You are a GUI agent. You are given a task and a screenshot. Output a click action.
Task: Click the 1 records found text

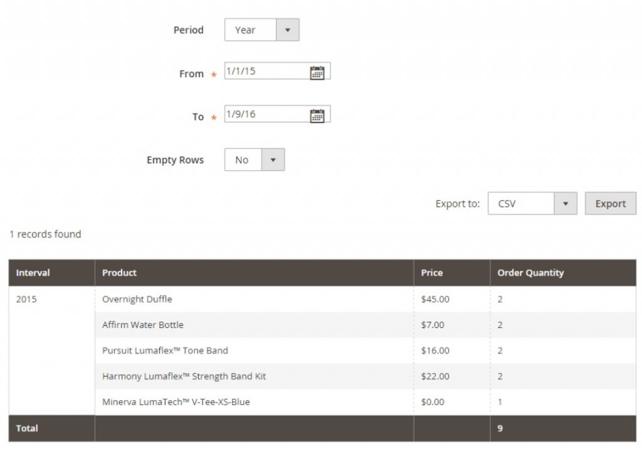click(x=44, y=234)
